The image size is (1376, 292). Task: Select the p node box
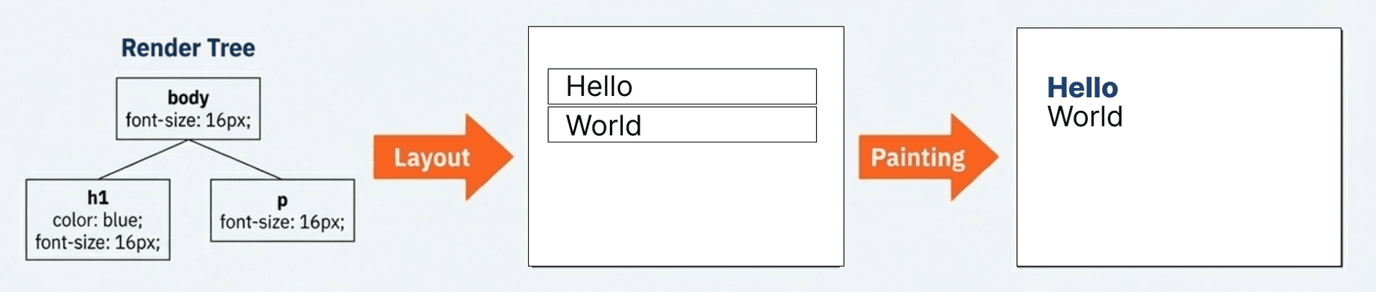tap(282, 210)
